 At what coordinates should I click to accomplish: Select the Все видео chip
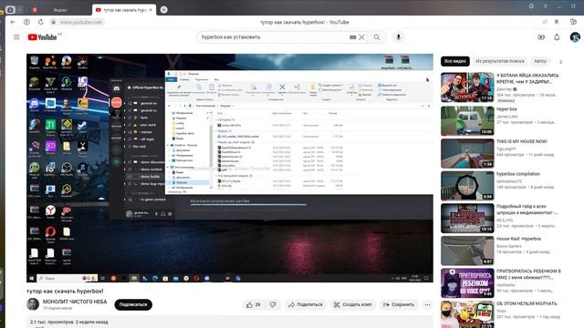(455, 61)
